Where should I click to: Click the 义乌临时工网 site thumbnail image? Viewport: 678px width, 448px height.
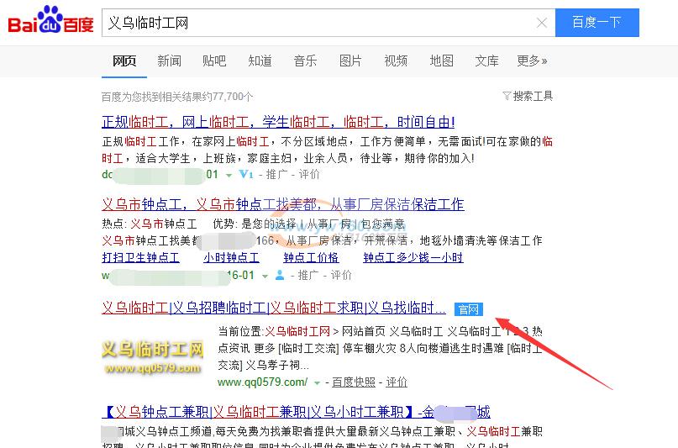153,350
